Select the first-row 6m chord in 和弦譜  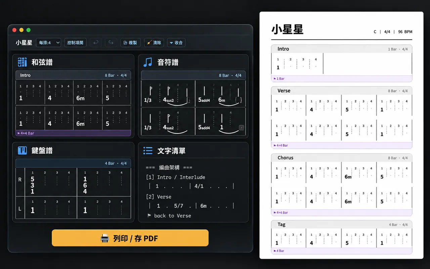(x=80, y=98)
